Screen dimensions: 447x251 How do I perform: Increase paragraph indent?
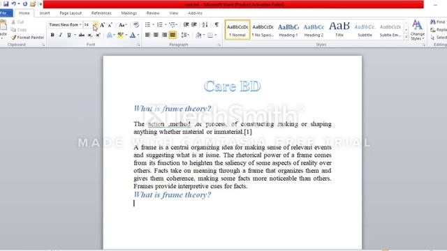[194, 25]
